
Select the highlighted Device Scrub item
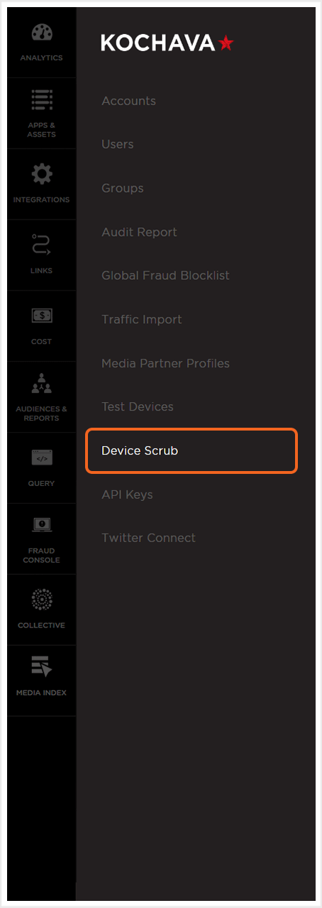[x=191, y=450]
